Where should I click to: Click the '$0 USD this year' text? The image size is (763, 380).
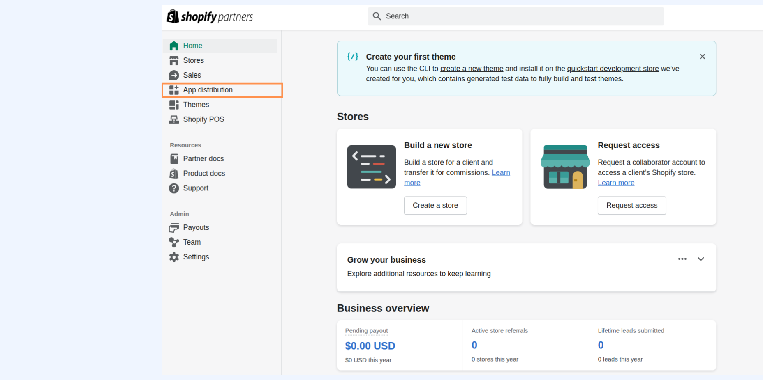click(x=368, y=360)
